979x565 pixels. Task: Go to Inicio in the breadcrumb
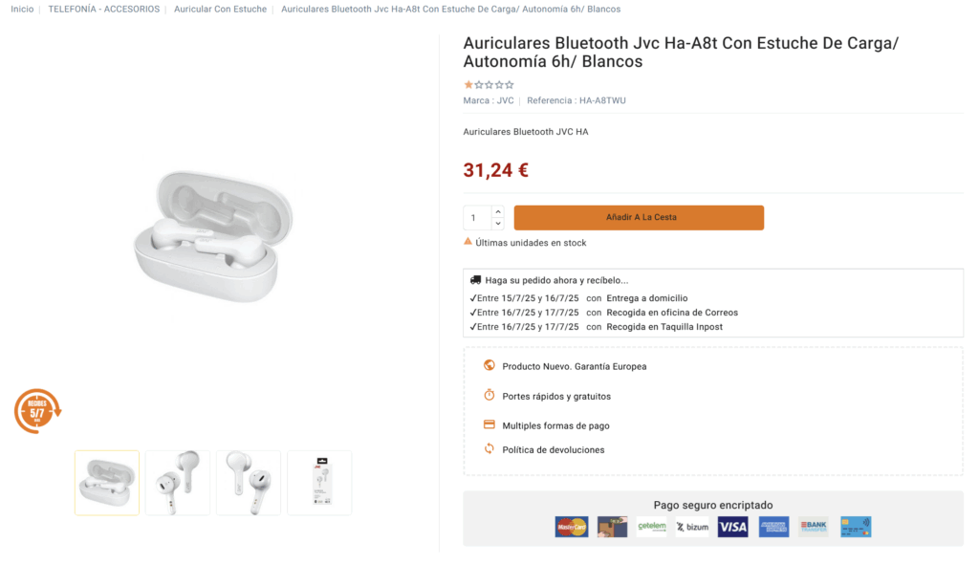pyautogui.click(x=22, y=10)
